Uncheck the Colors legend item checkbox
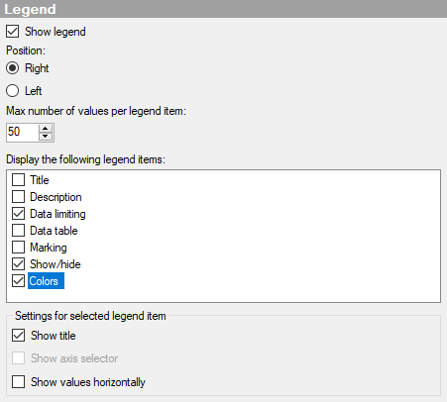 coord(19,281)
